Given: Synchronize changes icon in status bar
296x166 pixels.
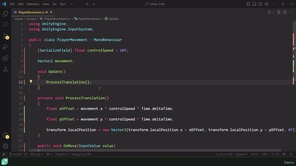Looking at the screenshot, I should 26,154.
